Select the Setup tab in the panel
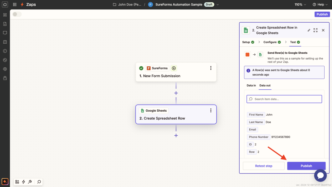The height and width of the screenshot is (187, 332). tap(246, 42)
